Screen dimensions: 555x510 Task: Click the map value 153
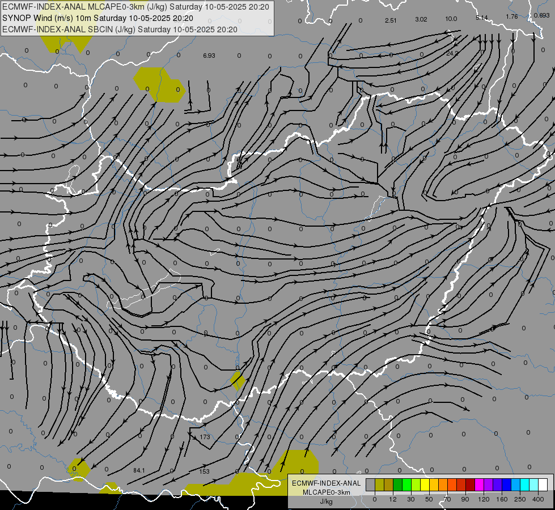pyautogui.click(x=204, y=471)
